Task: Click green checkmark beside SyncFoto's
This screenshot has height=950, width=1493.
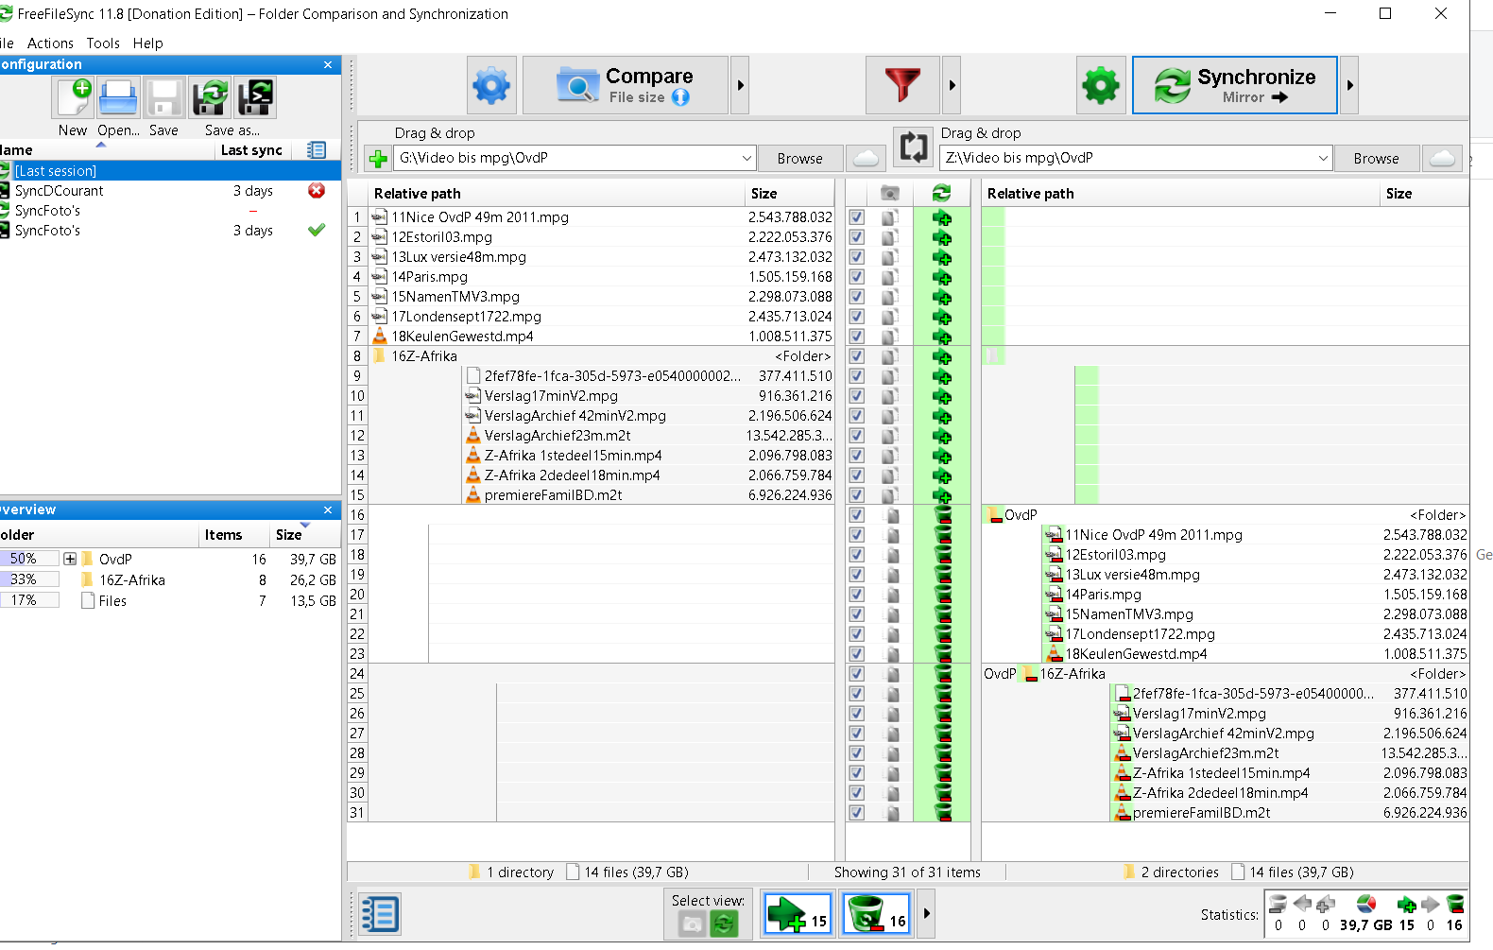Action: (x=317, y=230)
